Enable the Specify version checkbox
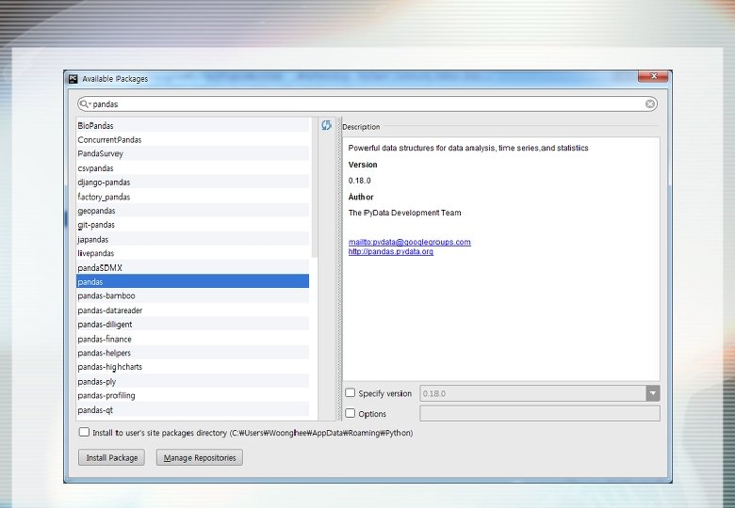This screenshot has width=735, height=508. click(x=350, y=393)
